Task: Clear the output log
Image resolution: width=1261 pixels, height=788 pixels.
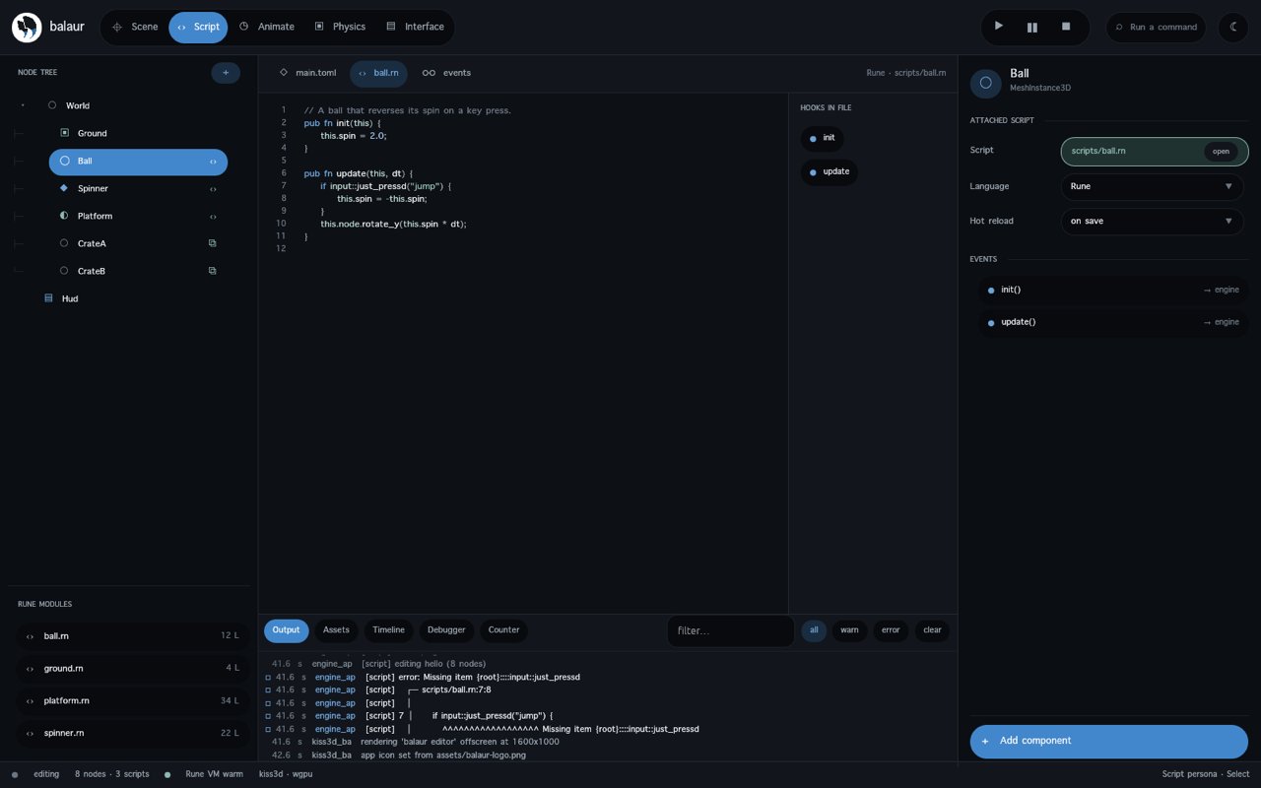Action: tap(932, 630)
